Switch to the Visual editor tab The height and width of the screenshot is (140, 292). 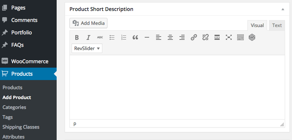pos(257,25)
